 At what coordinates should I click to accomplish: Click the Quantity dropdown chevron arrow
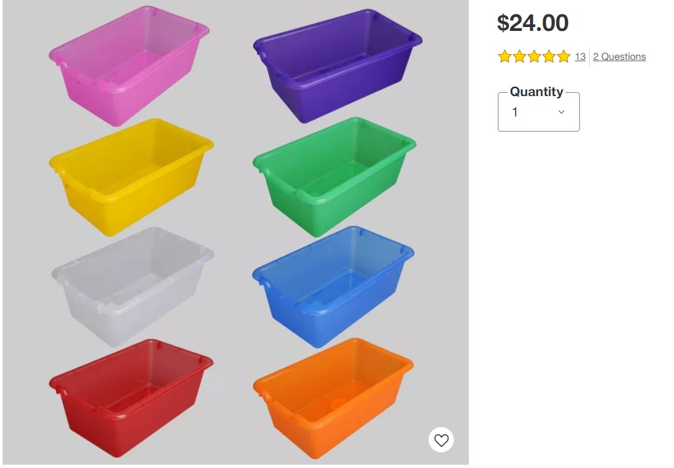562,113
